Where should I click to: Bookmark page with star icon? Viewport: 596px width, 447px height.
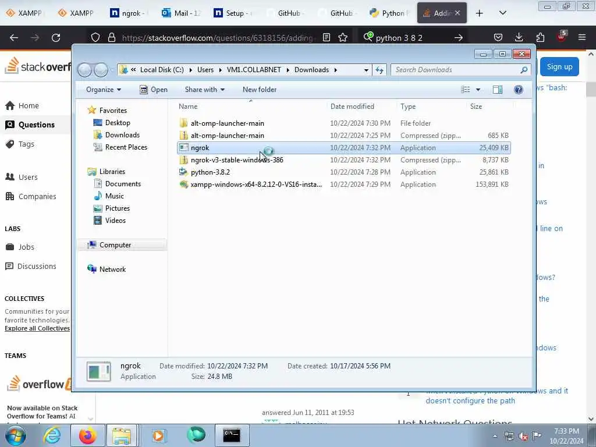343,37
